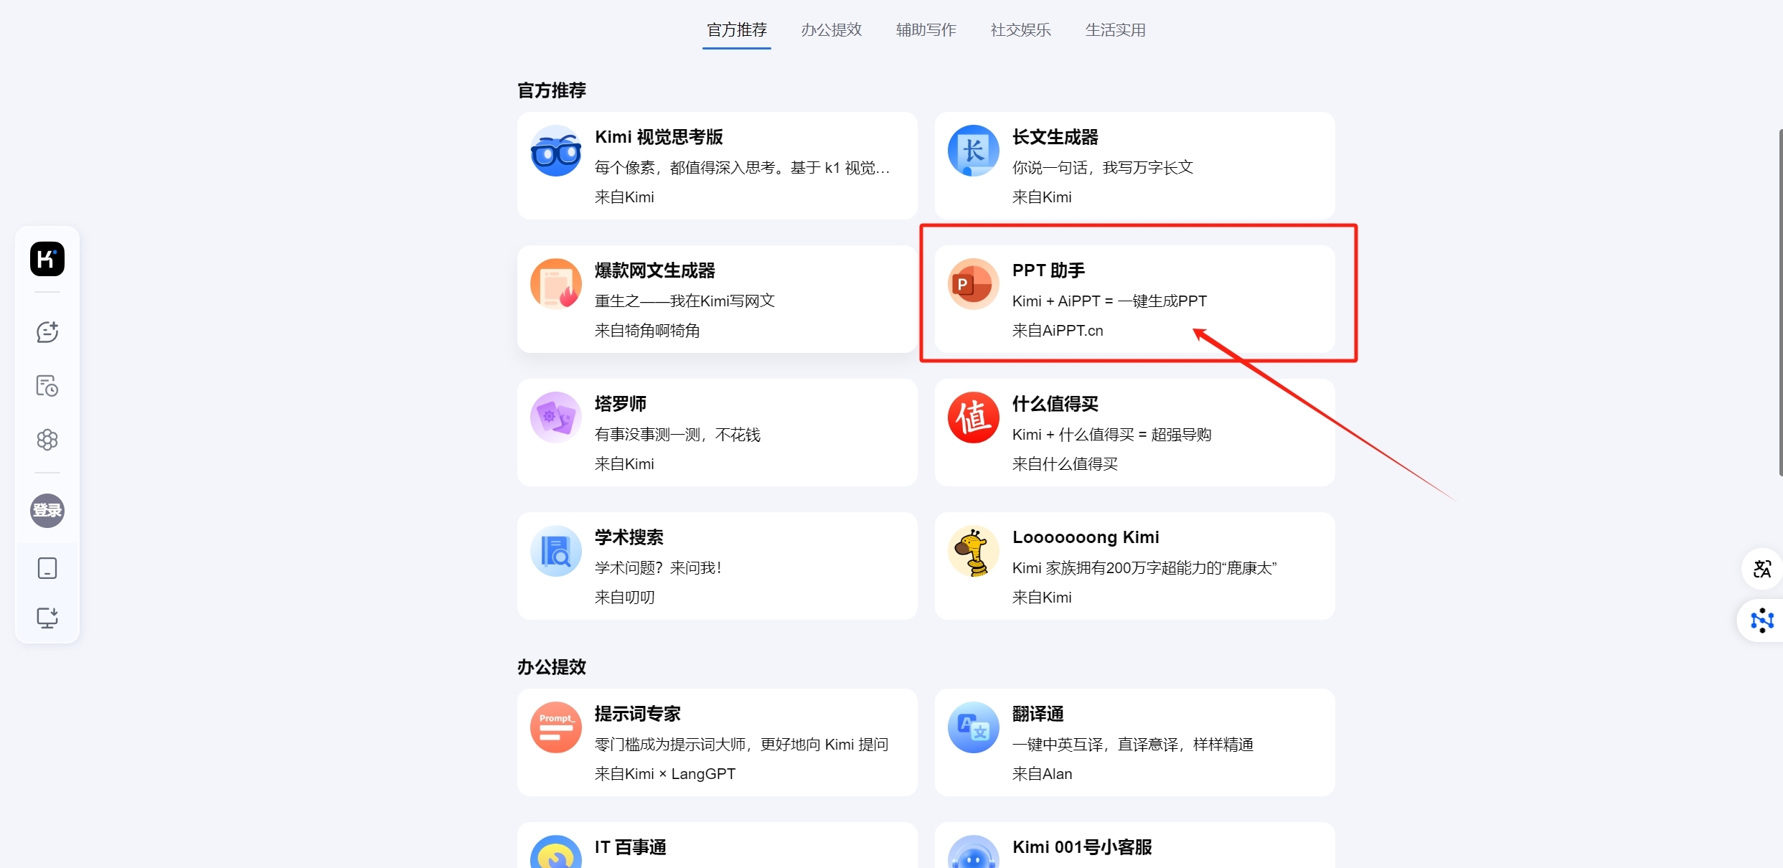
Task: Click the 登录 avatar button
Action: [47, 511]
